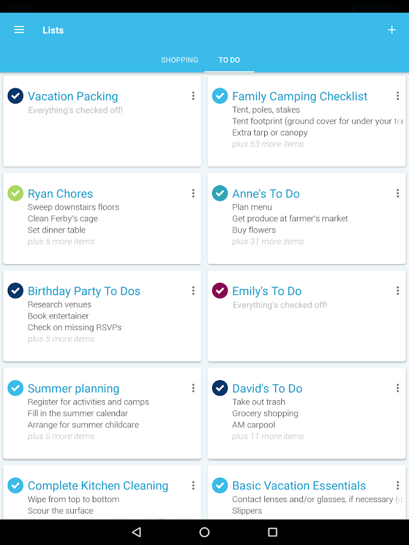Image resolution: width=409 pixels, height=545 pixels.
Task: Select the To Do tab
Action: tap(229, 60)
